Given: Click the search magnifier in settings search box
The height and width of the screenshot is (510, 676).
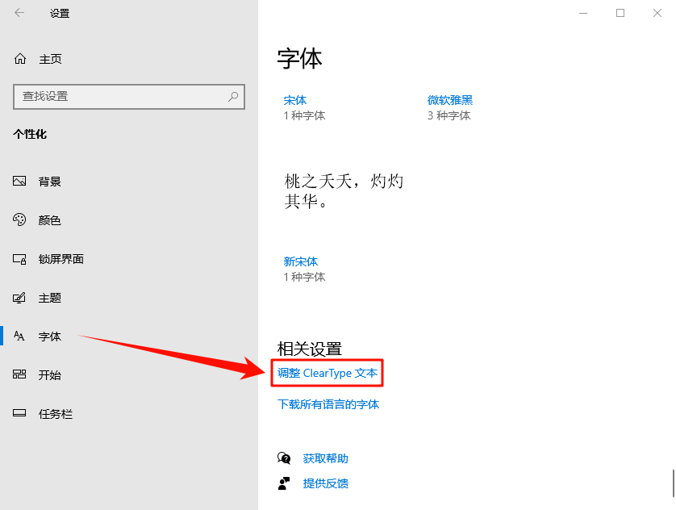Looking at the screenshot, I should point(232,97).
